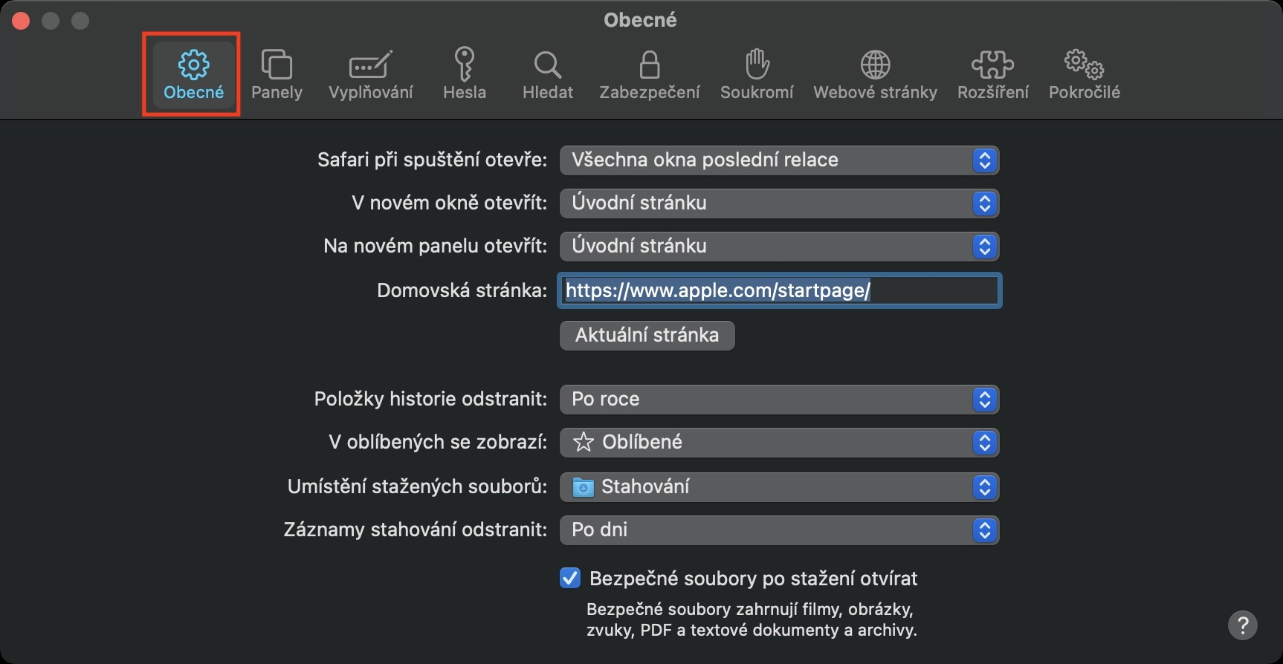The height and width of the screenshot is (664, 1283).
Task: Open the Webové stránky globe icon
Action: tap(875, 74)
